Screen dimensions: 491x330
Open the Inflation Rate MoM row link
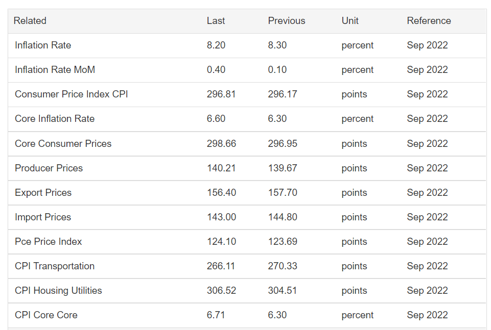pyautogui.click(x=55, y=70)
